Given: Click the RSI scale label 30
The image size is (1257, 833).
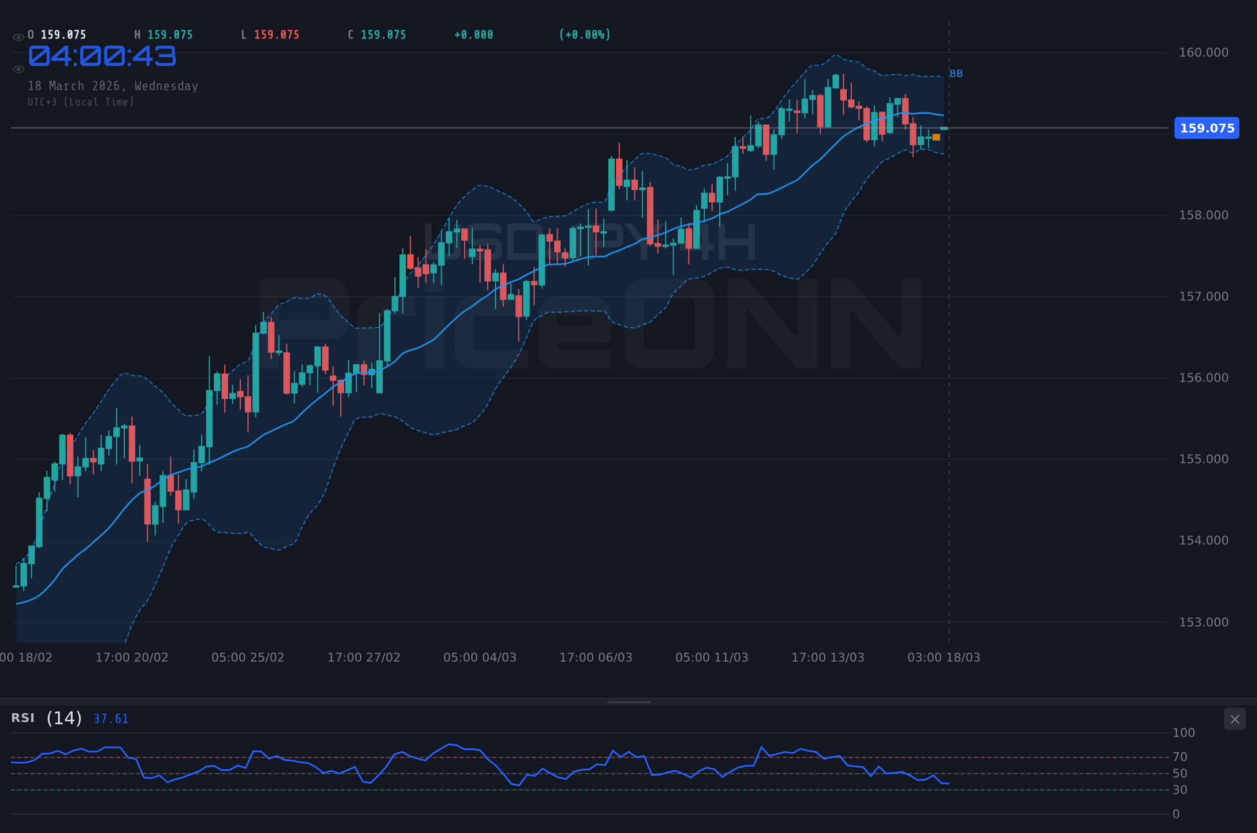Looking at the screenshot, I should tap(1180, 790).
